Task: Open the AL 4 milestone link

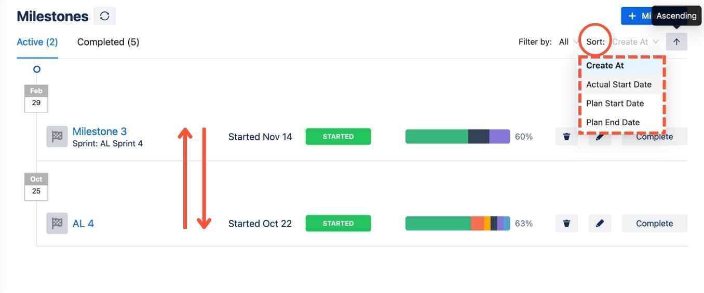Action: [x=83, y=224]
